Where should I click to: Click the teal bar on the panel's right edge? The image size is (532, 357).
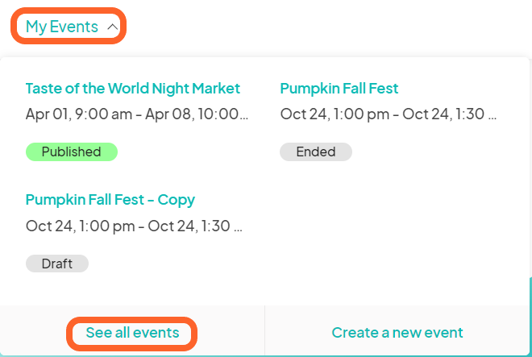click(530, 316)
